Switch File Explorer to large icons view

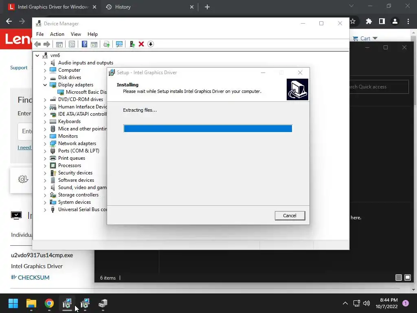(407, 278)
